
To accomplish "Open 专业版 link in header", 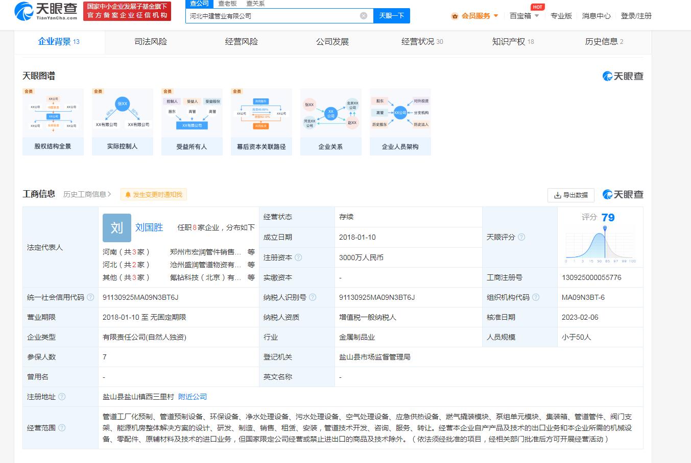I will point(561,16).
